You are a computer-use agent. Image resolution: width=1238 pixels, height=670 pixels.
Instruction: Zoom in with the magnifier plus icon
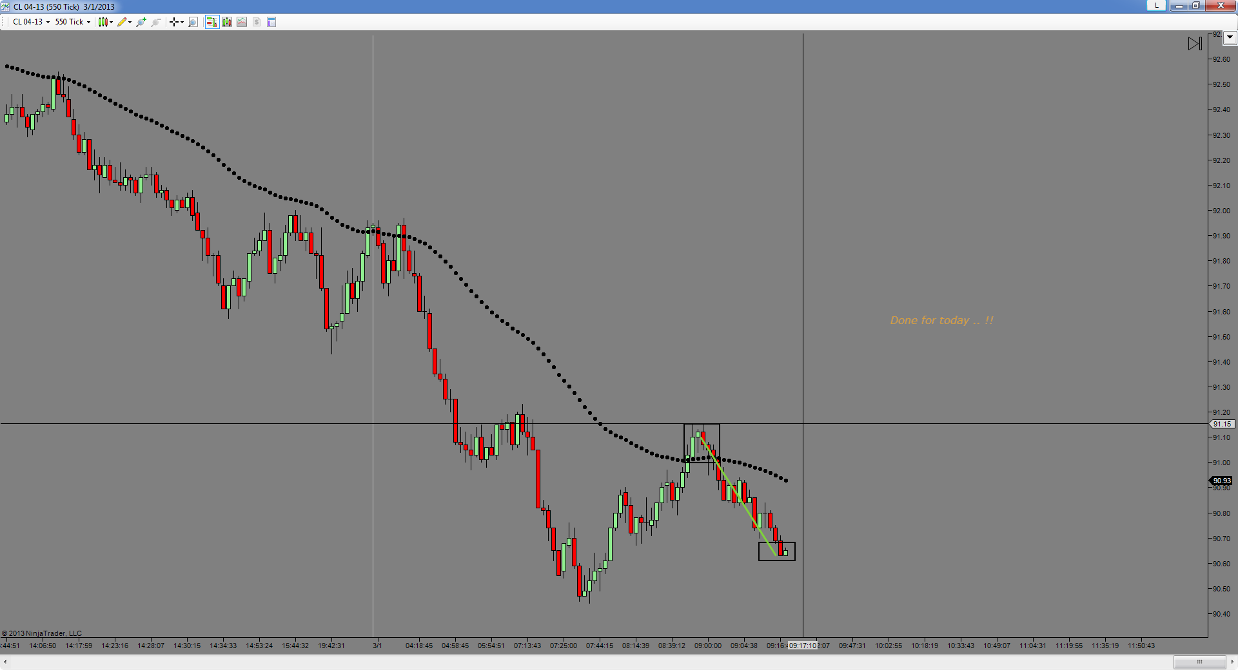click(141, 22)
